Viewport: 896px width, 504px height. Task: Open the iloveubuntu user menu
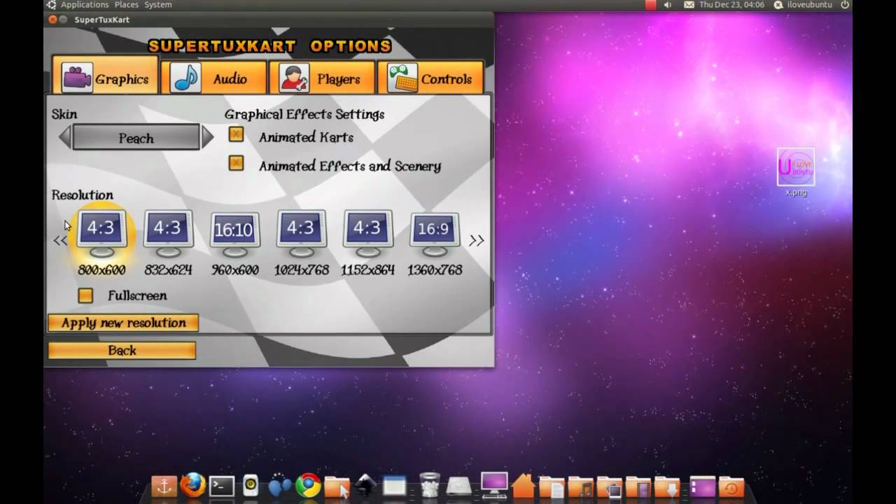click(x=803, y=5)
